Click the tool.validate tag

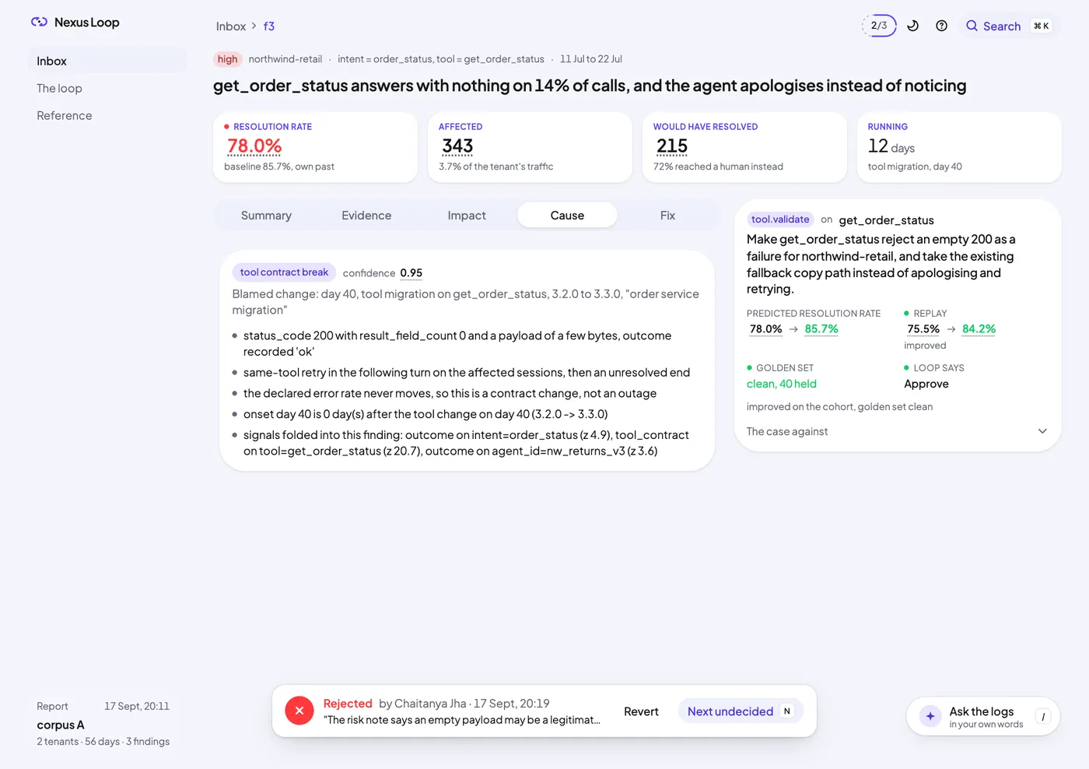tap(780, 219)
